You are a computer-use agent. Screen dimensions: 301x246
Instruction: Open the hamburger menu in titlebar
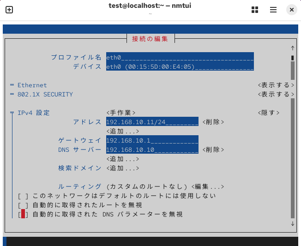273,10
